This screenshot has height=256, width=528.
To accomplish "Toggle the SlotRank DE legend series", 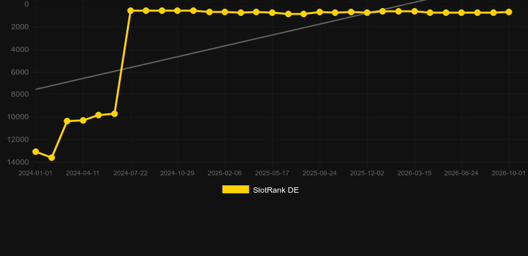I will (x=260, y=190).
